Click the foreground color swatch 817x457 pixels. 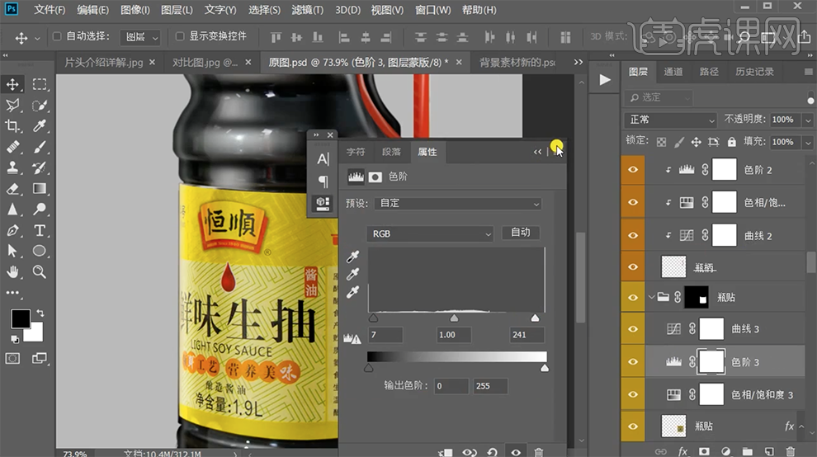pos(20,318)
